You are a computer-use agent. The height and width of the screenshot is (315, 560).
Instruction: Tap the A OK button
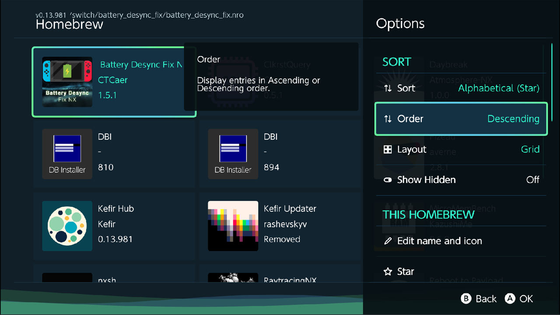click(519, 299)
